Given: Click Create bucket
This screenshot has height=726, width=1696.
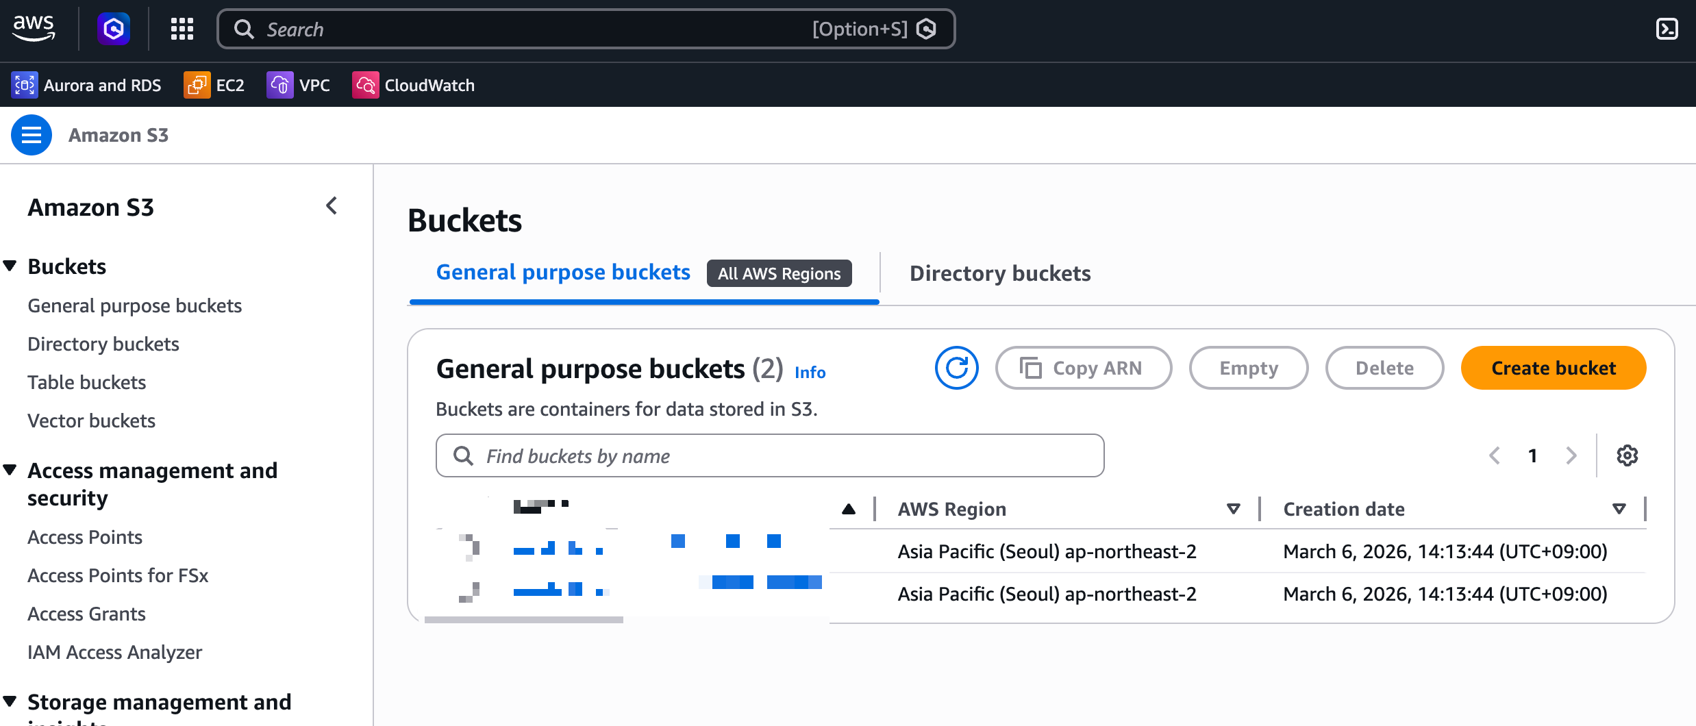Looking at the screenshot, I should (x=1554, y=368).
